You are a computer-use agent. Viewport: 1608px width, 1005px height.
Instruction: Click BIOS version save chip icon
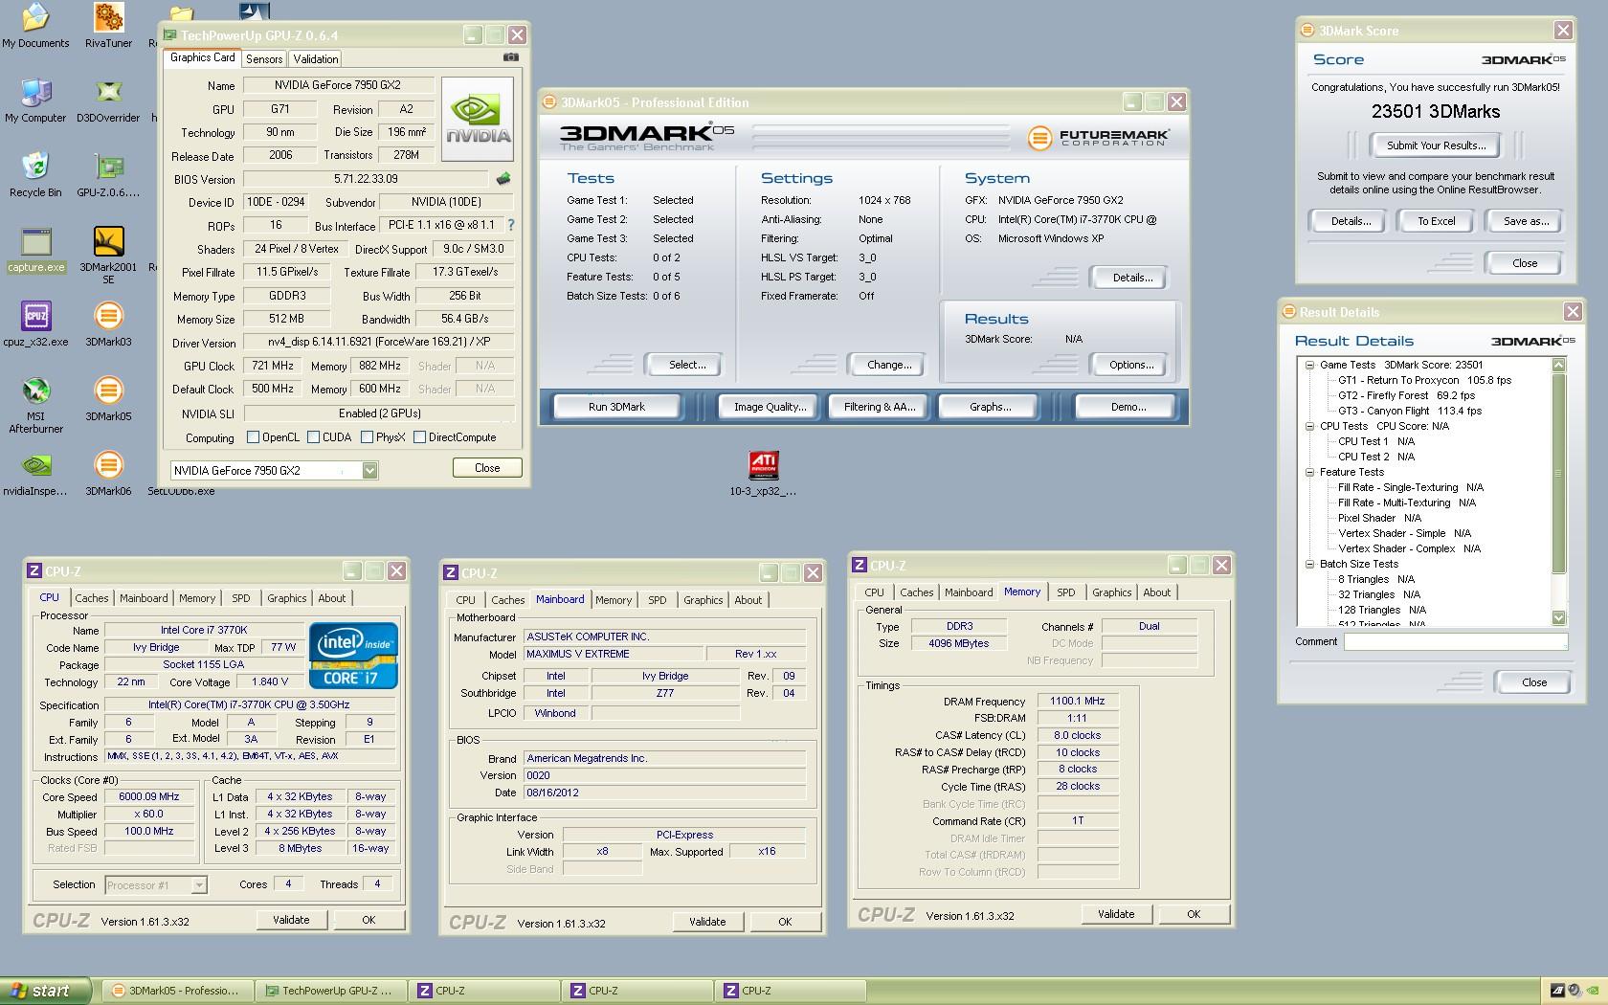(502, 178)
